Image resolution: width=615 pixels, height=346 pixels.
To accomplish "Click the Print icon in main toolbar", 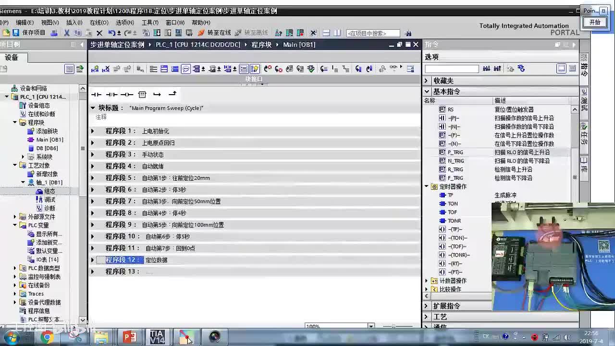I will point(54,33).
